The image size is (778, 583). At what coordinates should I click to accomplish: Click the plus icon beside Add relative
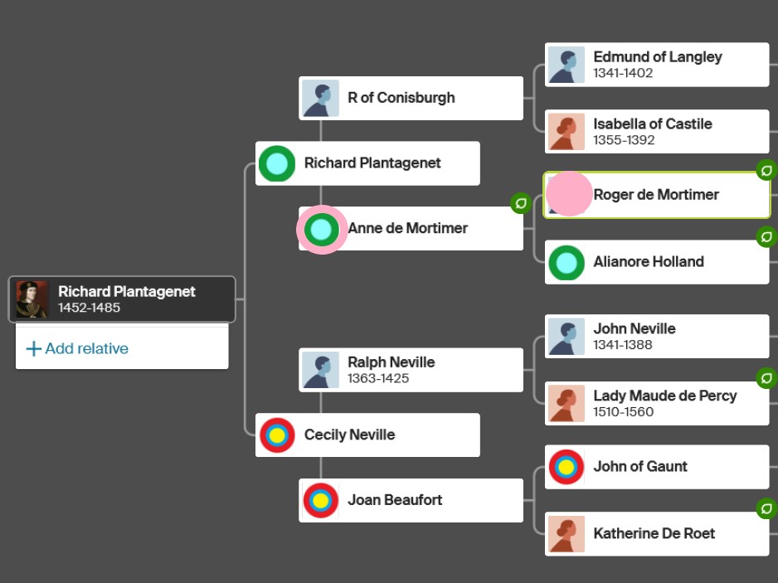pos(33,349)
